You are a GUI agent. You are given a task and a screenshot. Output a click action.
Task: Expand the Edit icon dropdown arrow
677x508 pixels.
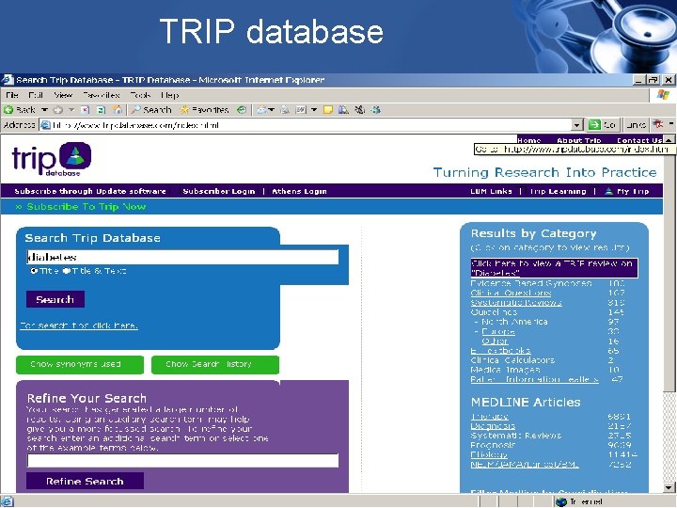[x=314, y=110]
